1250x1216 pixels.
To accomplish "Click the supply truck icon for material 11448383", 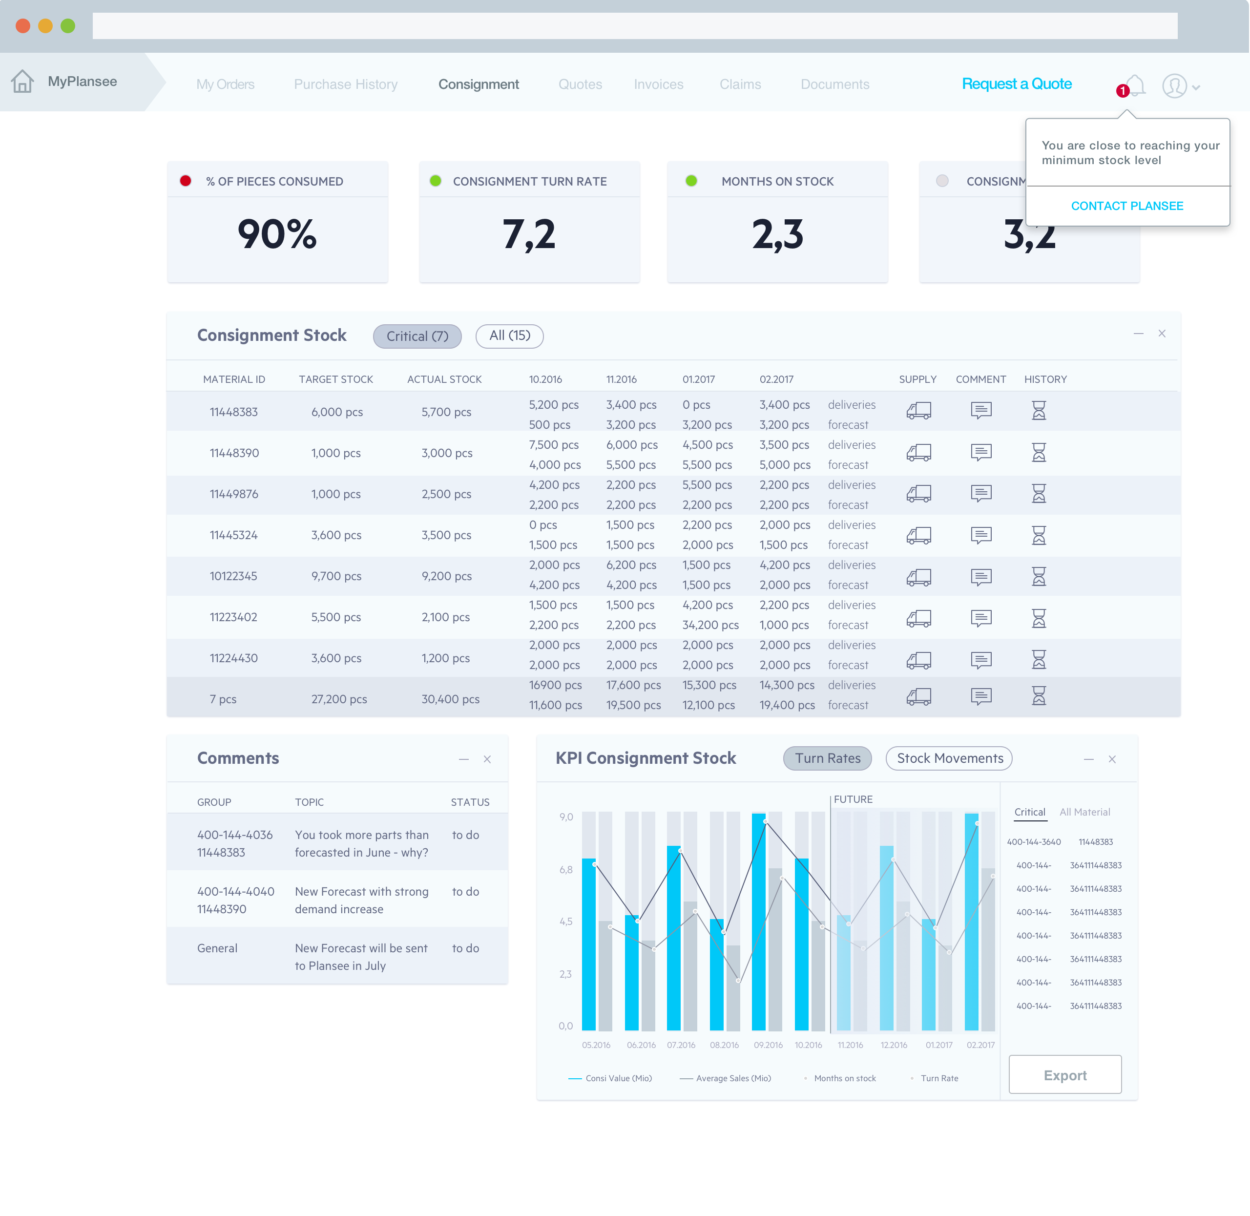I will click(x=919, y=411).
